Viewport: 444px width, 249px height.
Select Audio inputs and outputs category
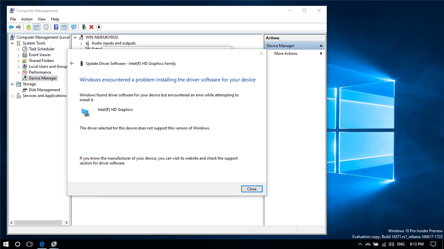pyautogui.click(x=113, y=43)
